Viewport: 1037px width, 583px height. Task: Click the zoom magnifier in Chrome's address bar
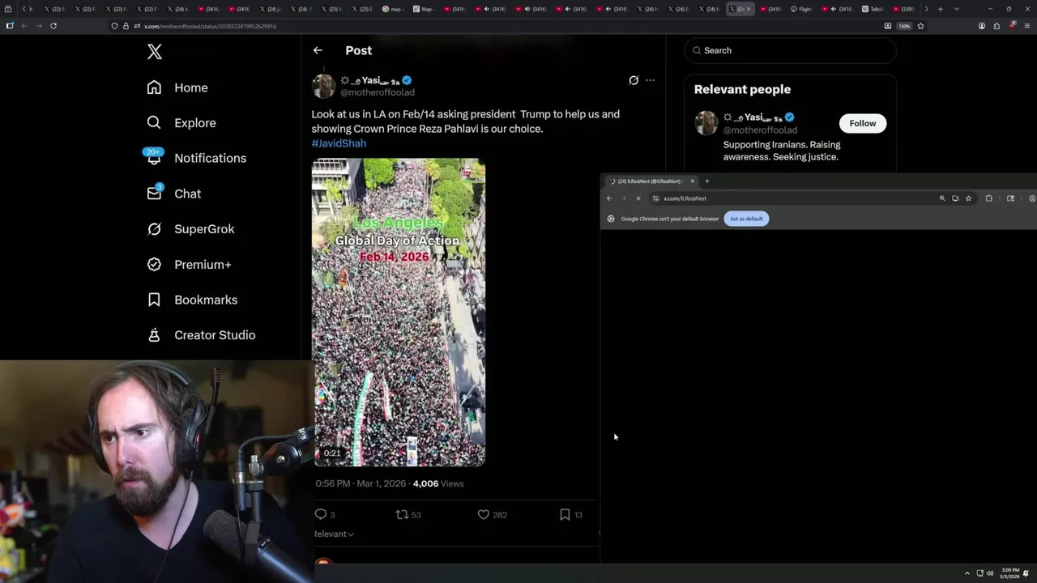coord(941,198)
